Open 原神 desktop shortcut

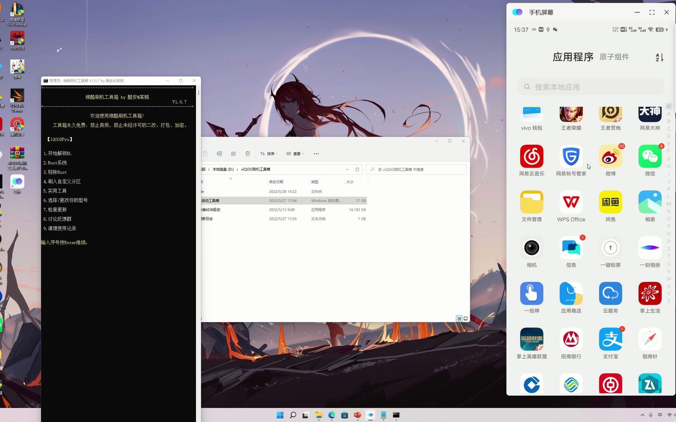point(17,69)
